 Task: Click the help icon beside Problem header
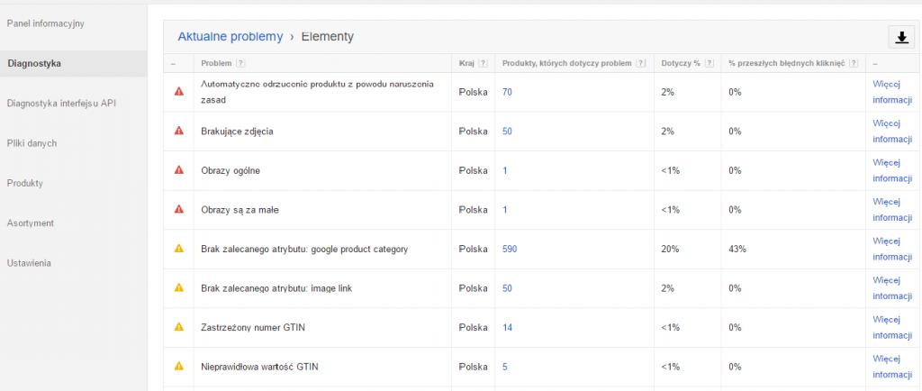(240, 63)
